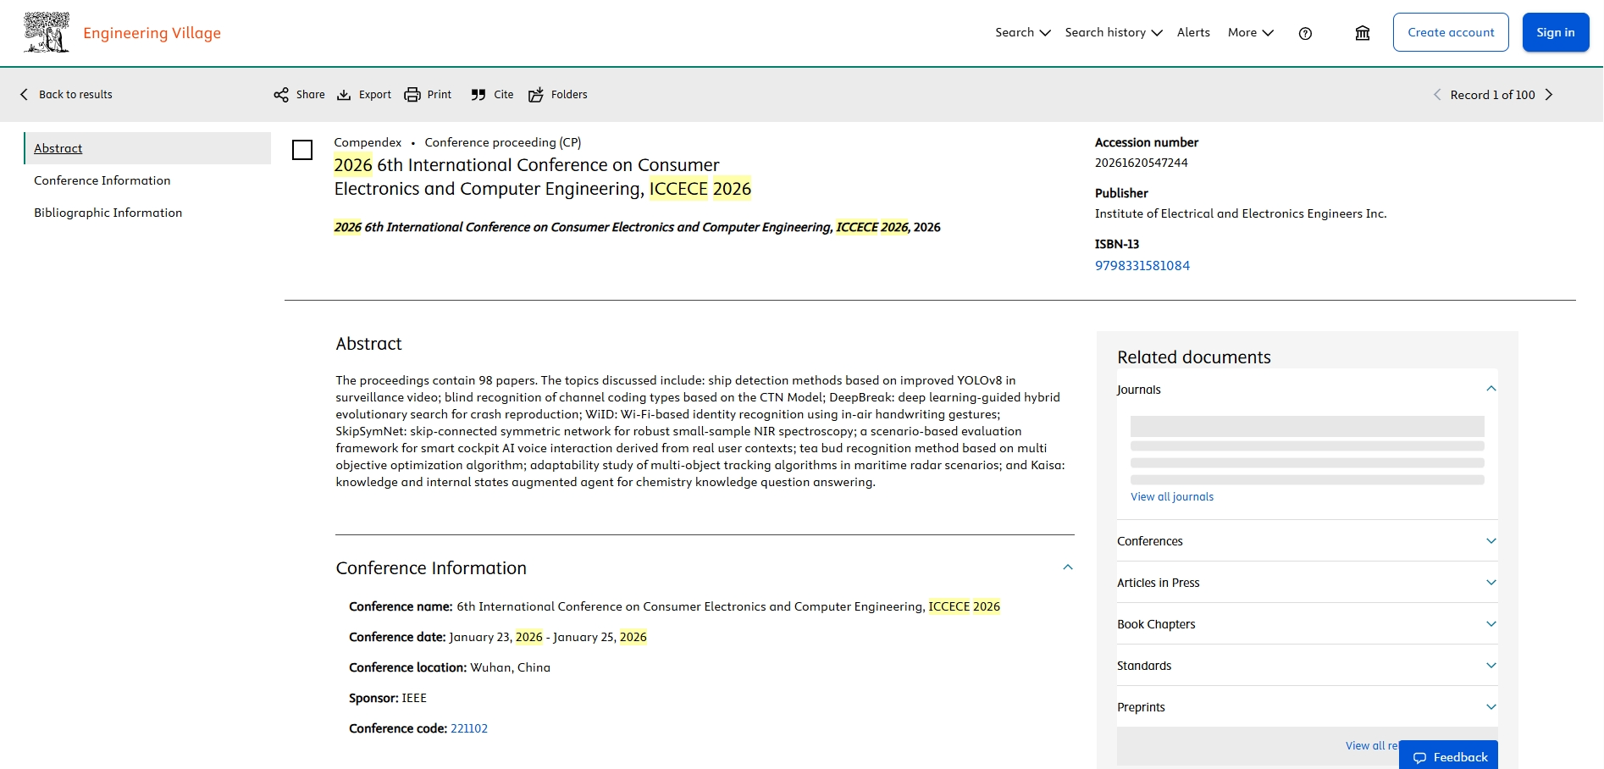Image resolution: width=1604 pixels, height=769 pixels.
Task: Click the Export download icon
Action: [344, 95]
